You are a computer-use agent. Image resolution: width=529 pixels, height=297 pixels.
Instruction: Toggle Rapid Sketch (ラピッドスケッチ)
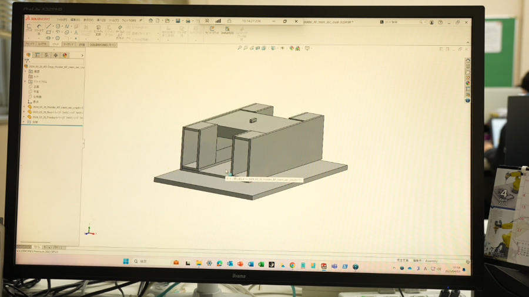[212, 30]
